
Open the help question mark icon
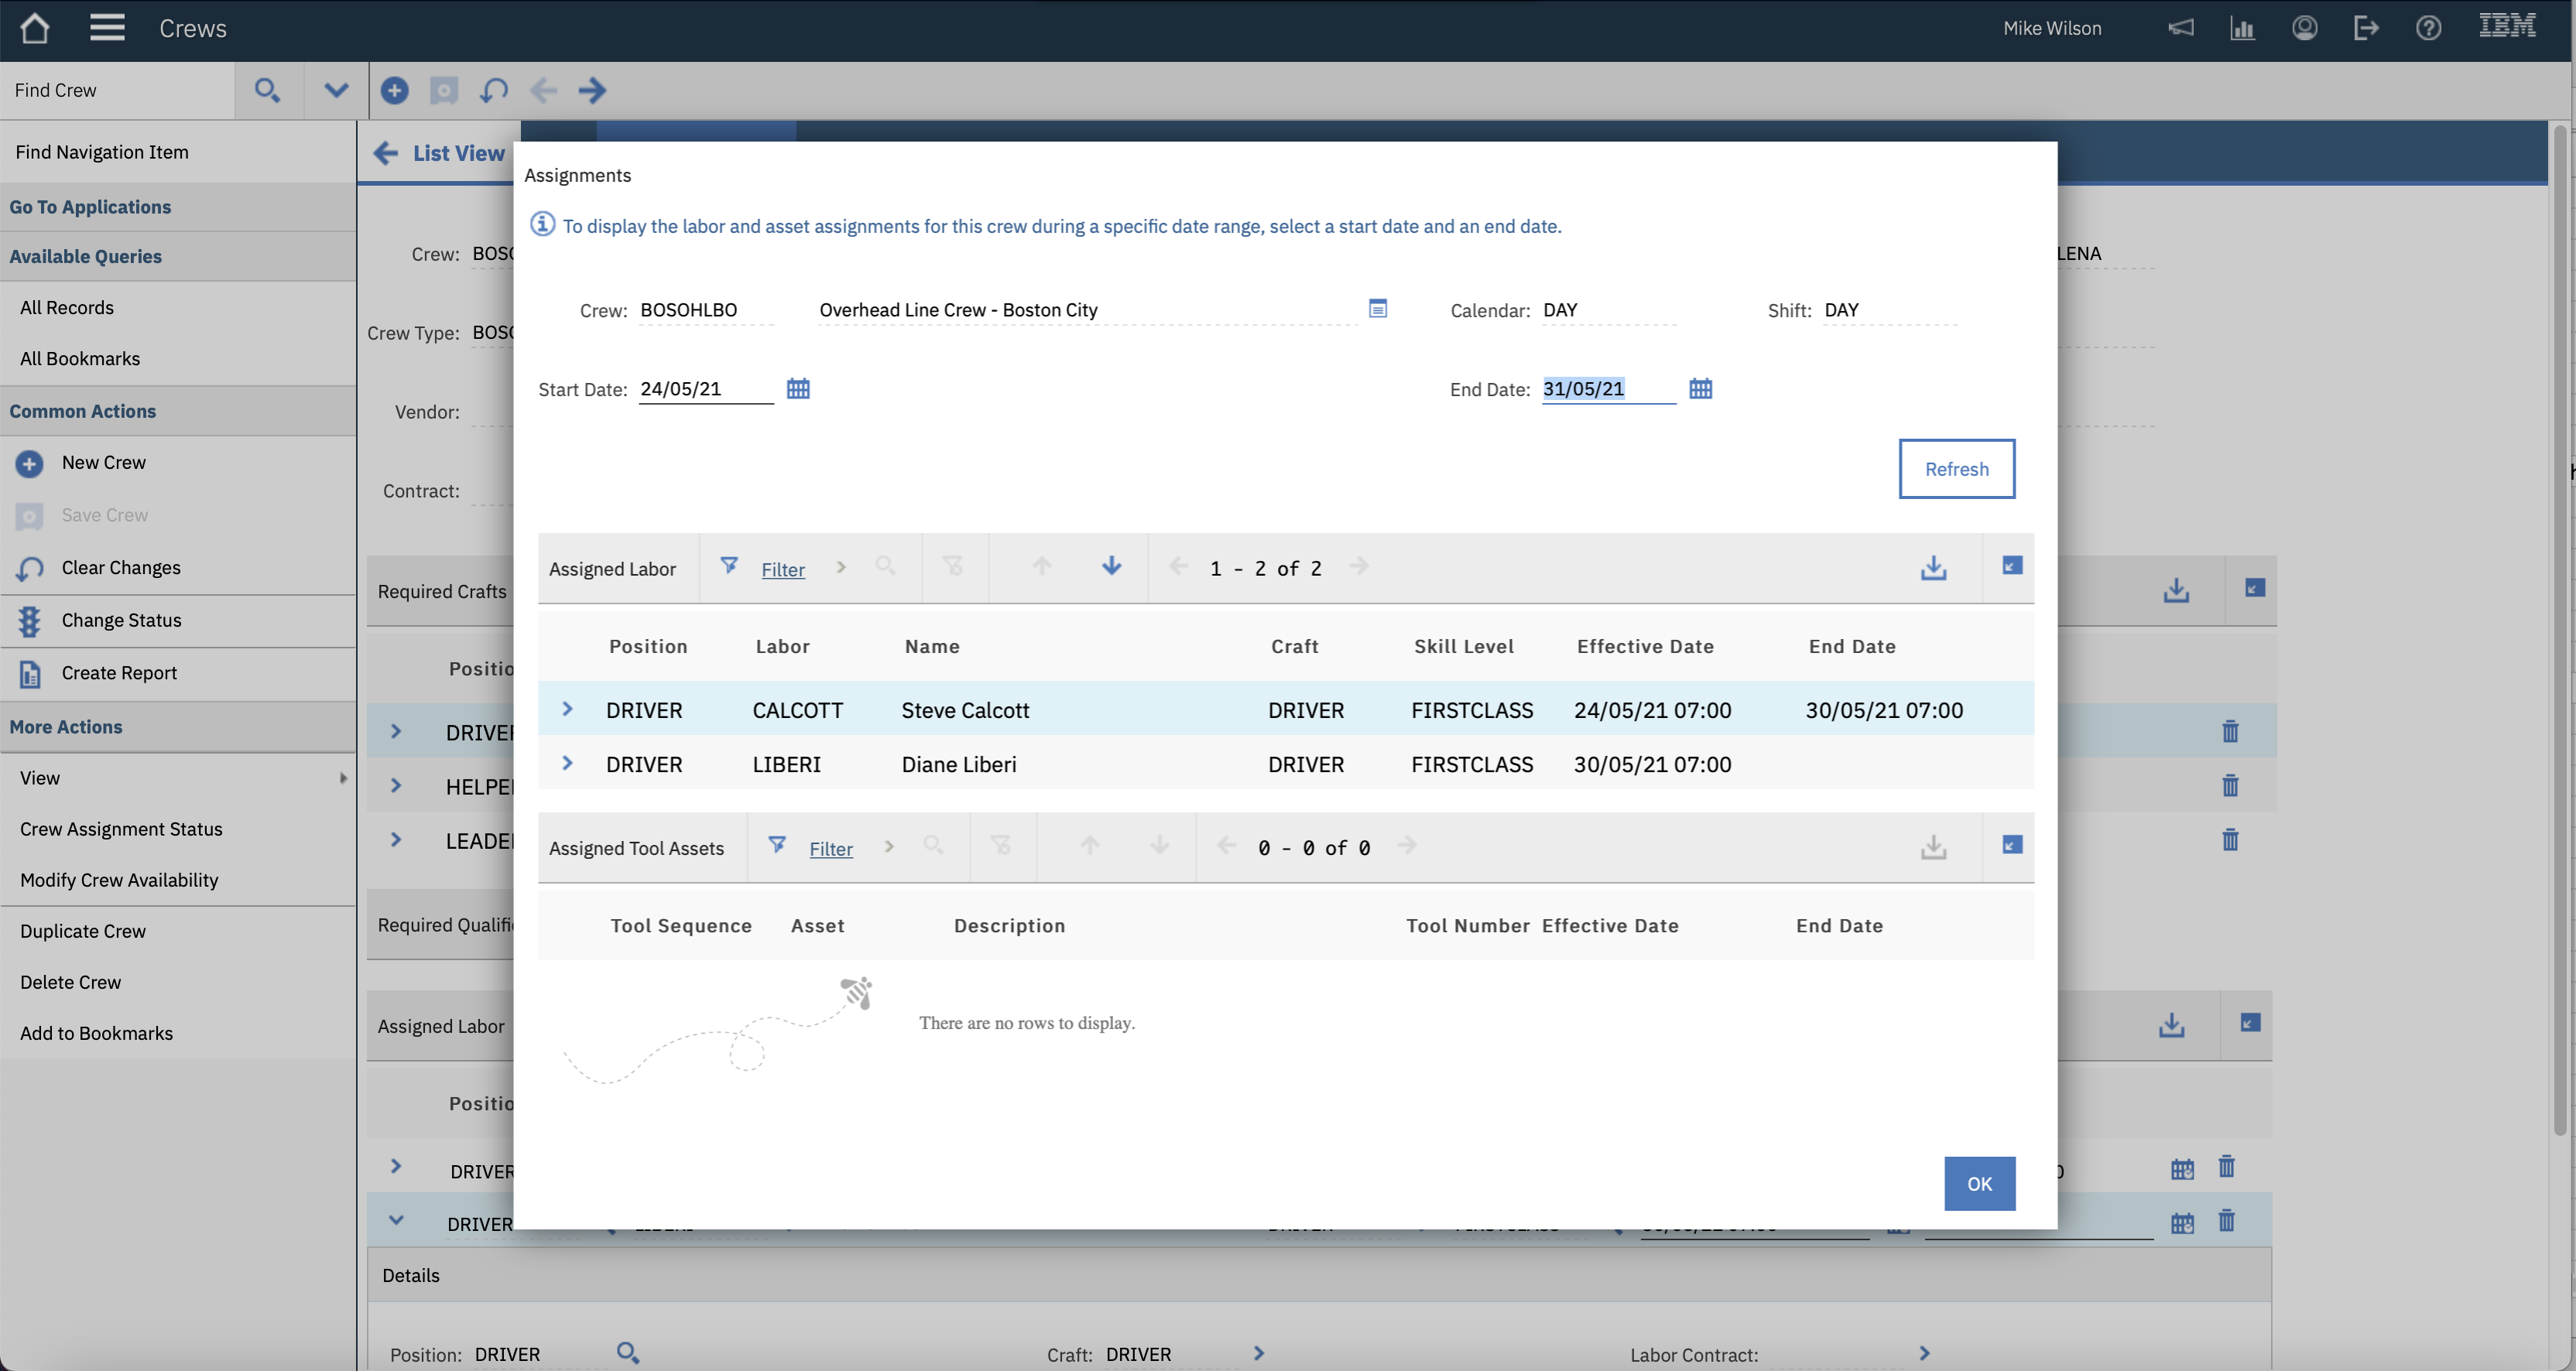coord(2428,28)
